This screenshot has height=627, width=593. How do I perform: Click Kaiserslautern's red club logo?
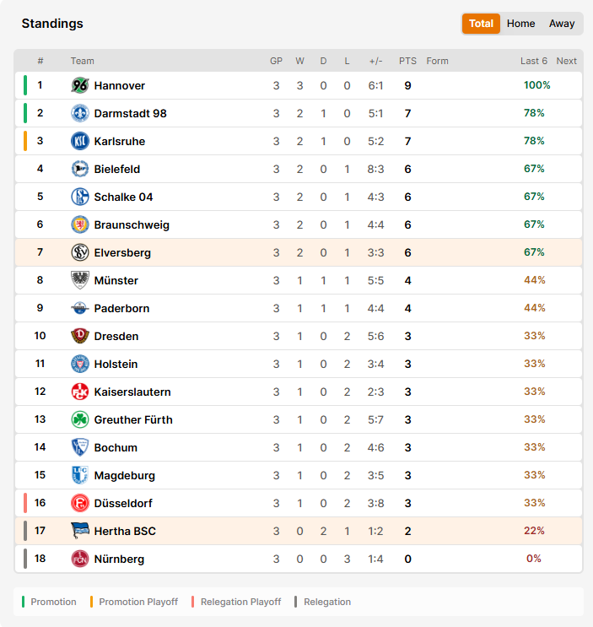[x=80, y=392]
